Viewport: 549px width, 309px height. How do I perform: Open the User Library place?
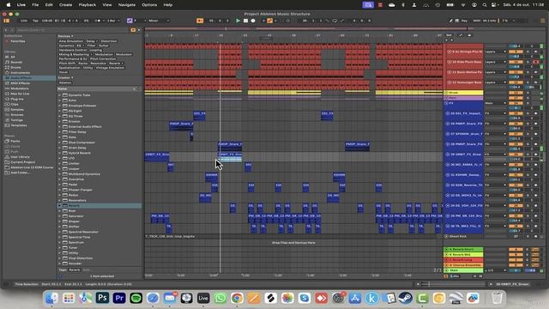(x=20, y=156)
